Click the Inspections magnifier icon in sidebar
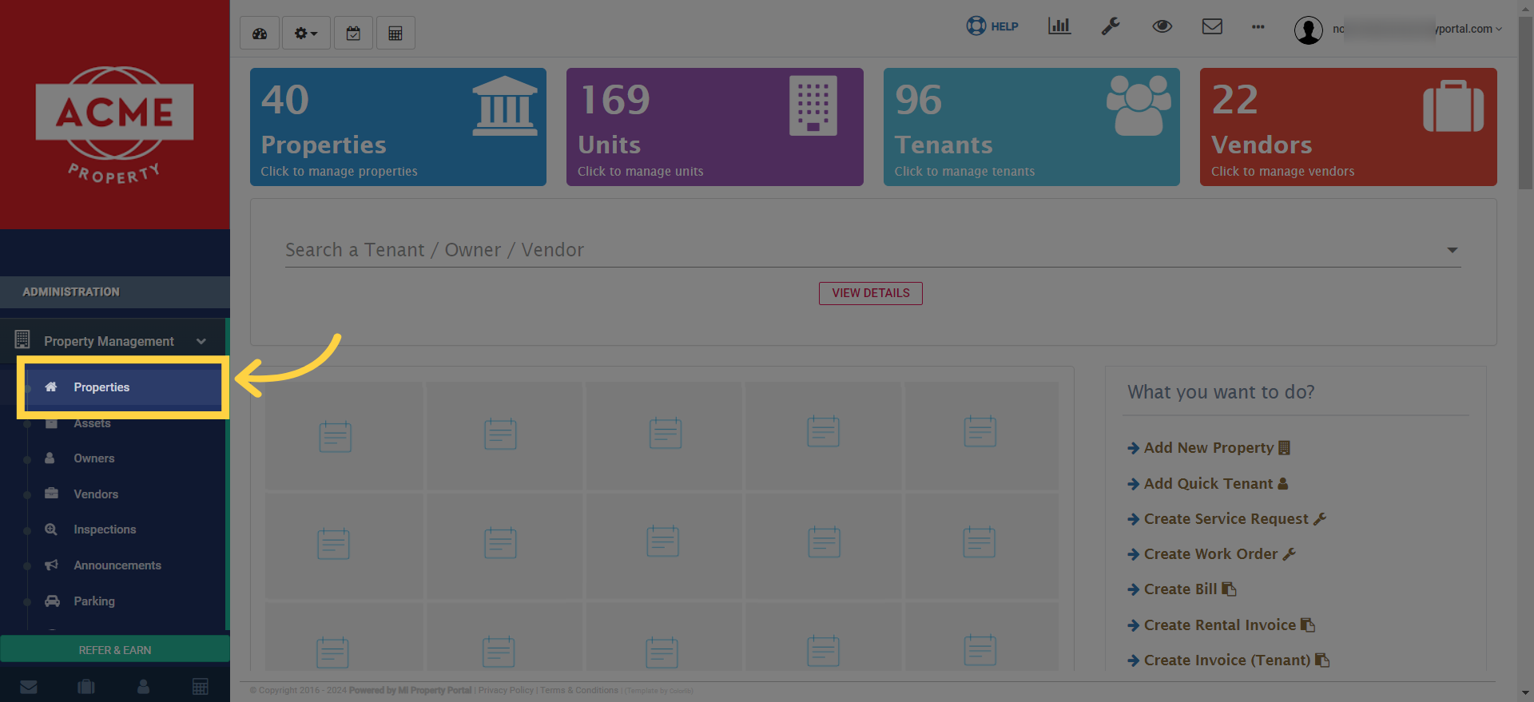 pyautogui.click(x=51, y=529)
